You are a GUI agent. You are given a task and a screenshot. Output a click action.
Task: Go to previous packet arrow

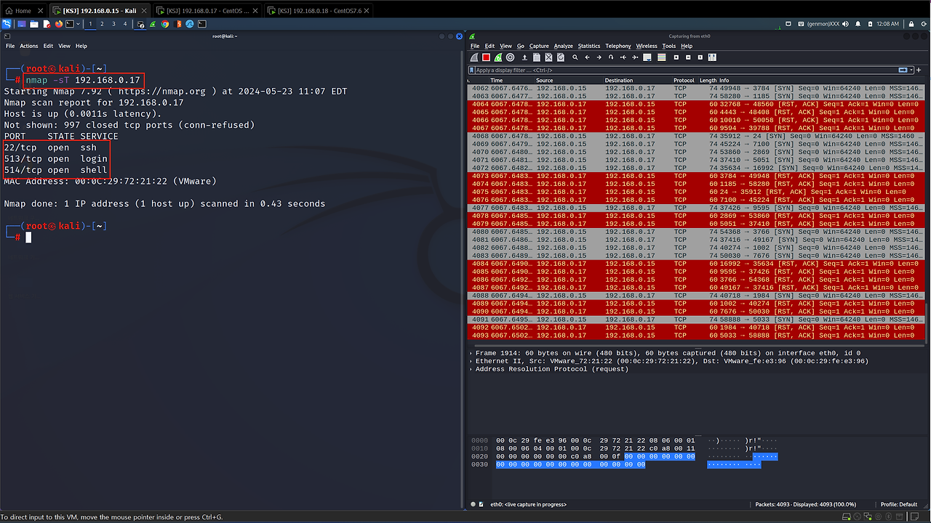point(587,57)
